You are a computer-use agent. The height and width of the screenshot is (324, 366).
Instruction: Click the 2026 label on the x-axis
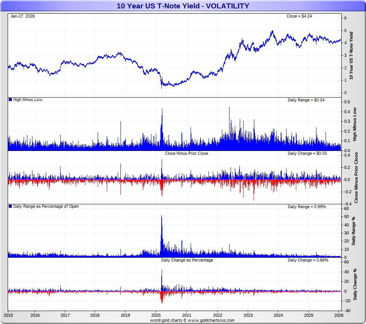[x=339, y=315]
